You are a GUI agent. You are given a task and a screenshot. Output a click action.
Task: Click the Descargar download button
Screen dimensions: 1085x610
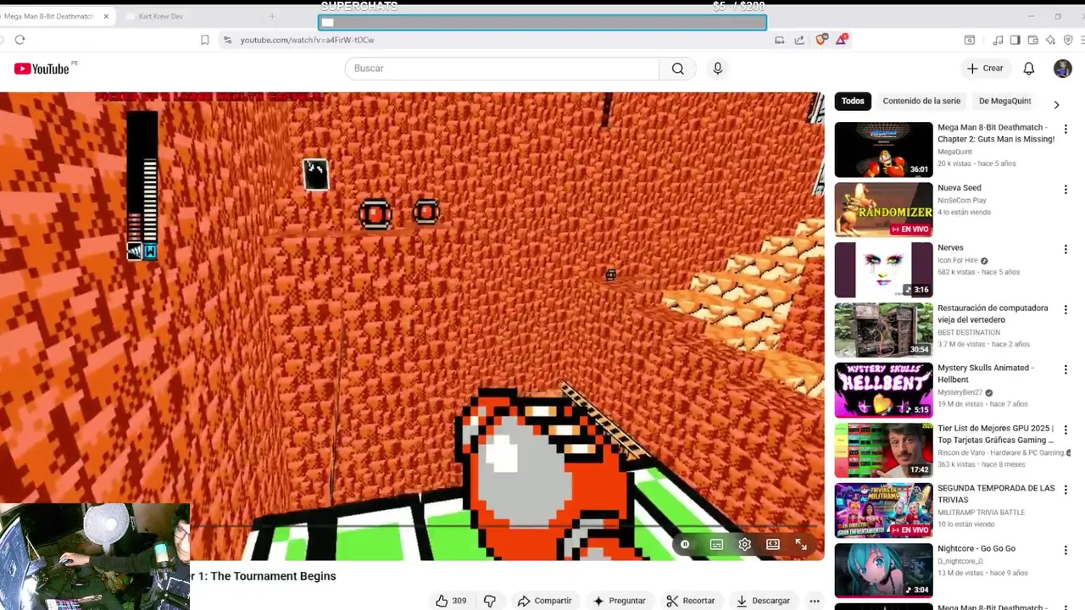[763, 601]
